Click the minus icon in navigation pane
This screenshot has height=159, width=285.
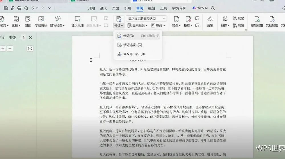pos(10,49)
